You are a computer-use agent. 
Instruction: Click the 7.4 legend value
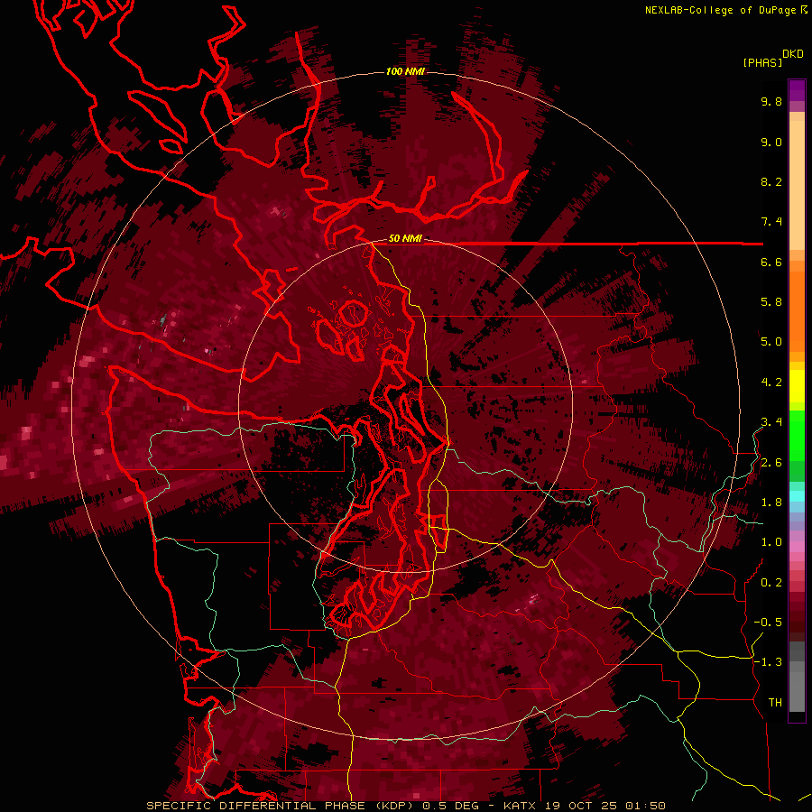click(771, 222)
